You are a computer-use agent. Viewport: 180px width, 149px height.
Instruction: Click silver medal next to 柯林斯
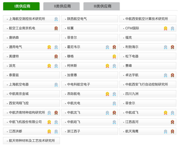point(114,66)
